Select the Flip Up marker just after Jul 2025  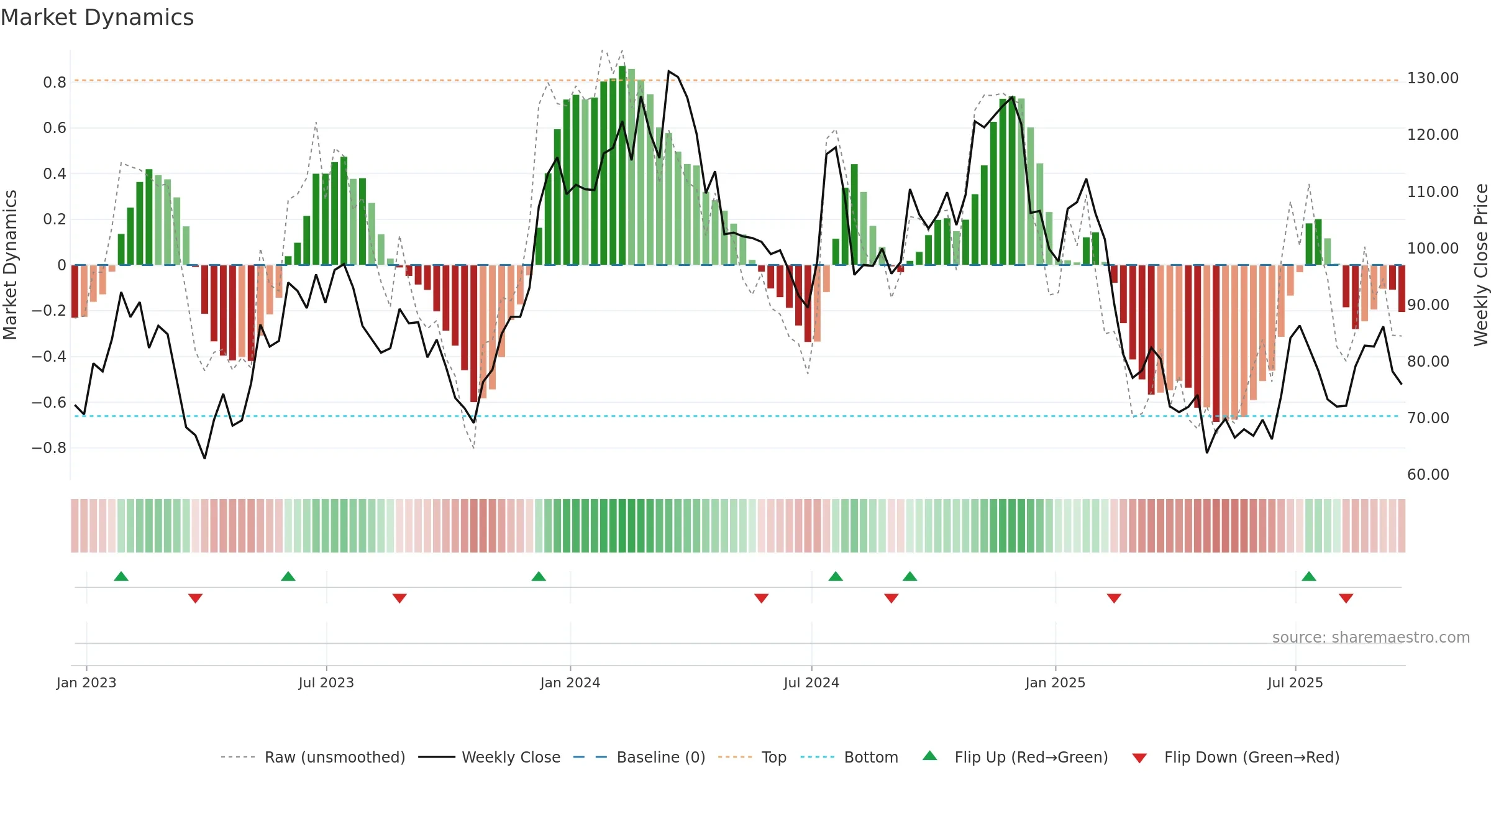pos(1309,576)
